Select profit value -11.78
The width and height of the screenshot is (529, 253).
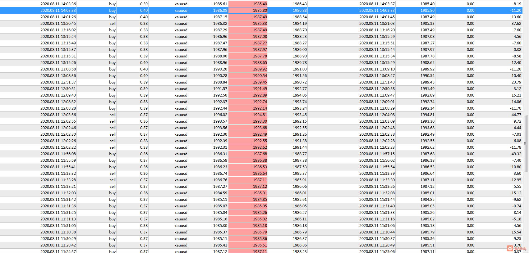[516, 147]
